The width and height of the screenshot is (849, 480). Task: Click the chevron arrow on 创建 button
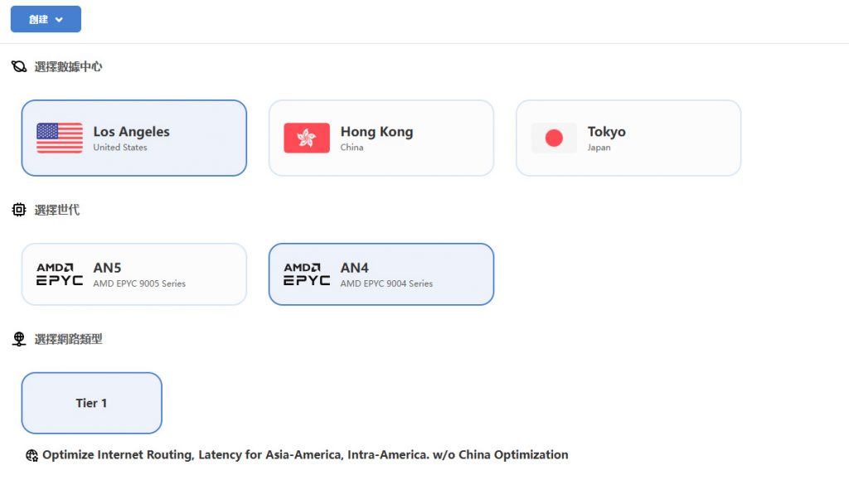(60, 20)
